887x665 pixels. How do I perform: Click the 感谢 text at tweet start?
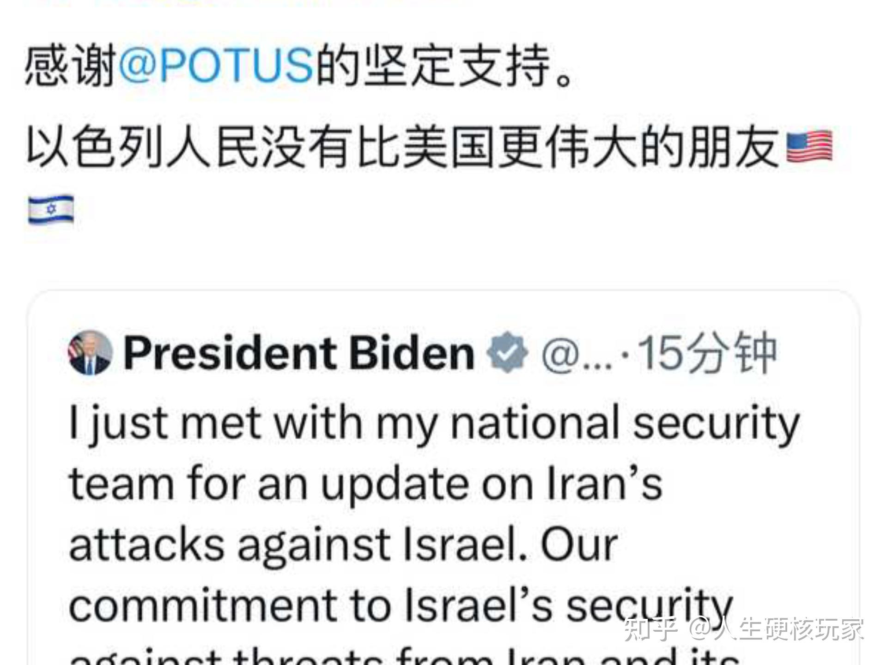pyautogui.click(x=70, y=65)
